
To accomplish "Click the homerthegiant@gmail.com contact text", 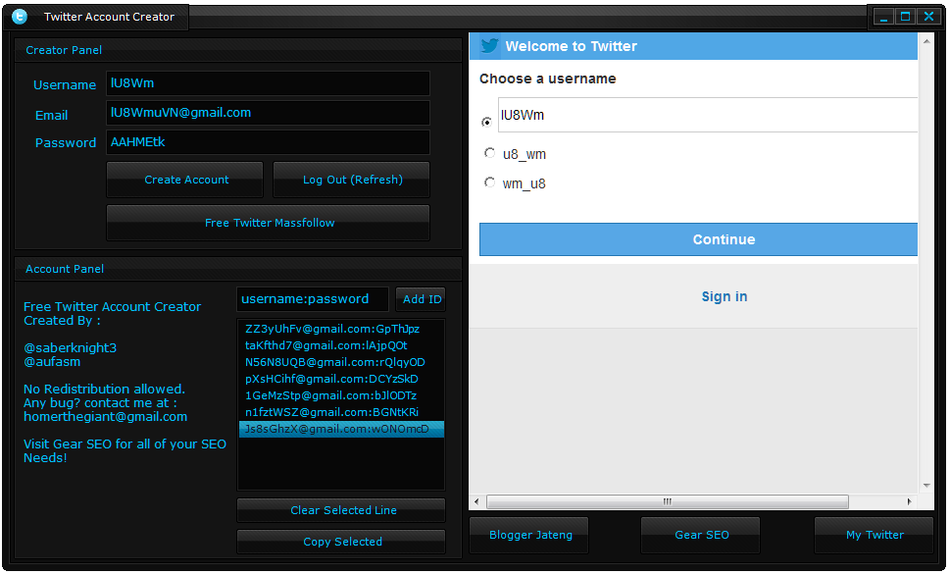I will point(105,417).
